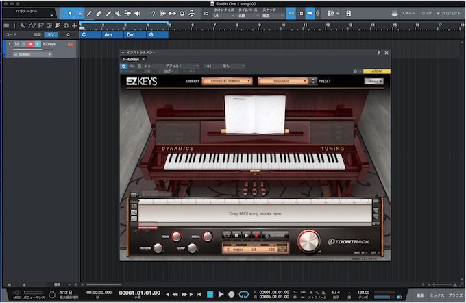The width and height of the screenshot is (466, 303).
Task: Click the EZkeys track volume fader
Action: click(x=32, y=49)
